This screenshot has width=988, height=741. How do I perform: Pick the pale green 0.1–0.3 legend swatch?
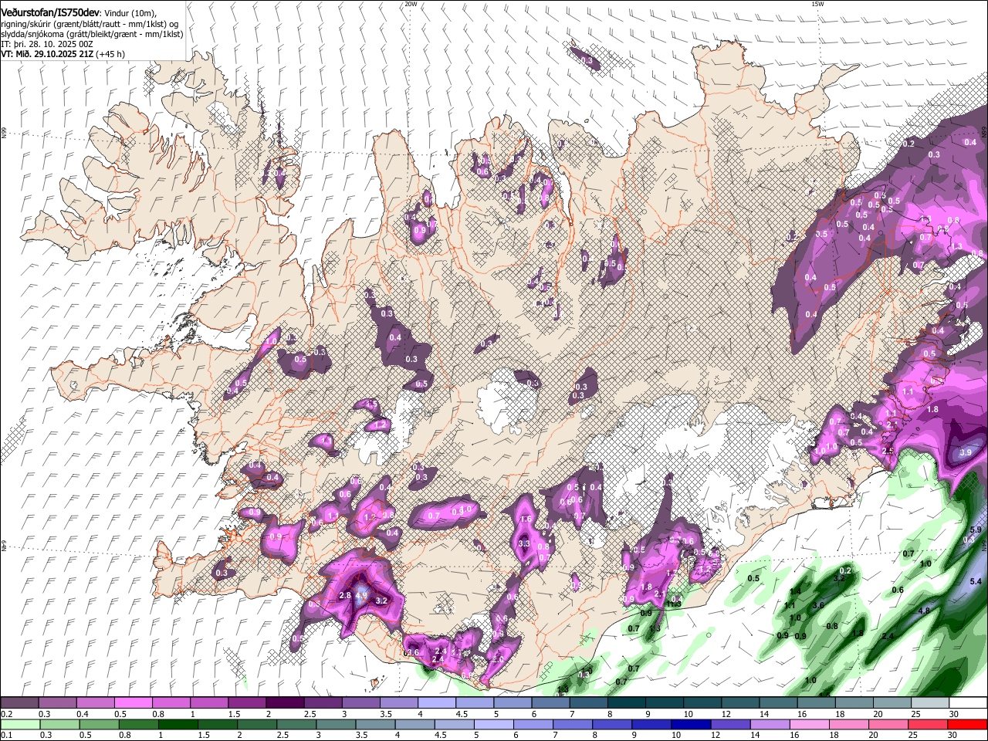point(21,724)
